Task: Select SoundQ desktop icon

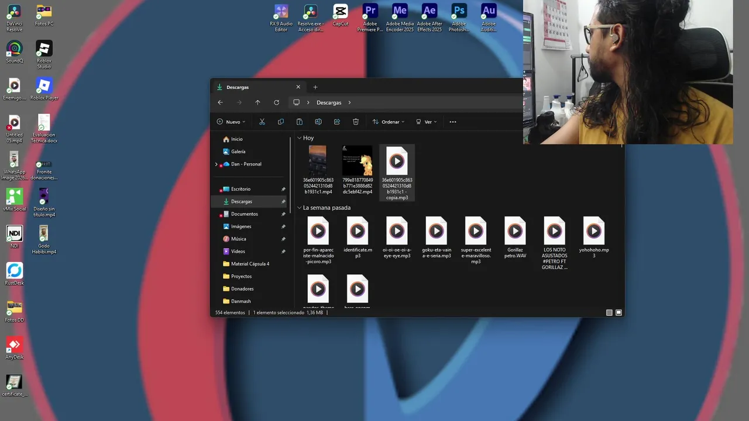Action: 14,51
